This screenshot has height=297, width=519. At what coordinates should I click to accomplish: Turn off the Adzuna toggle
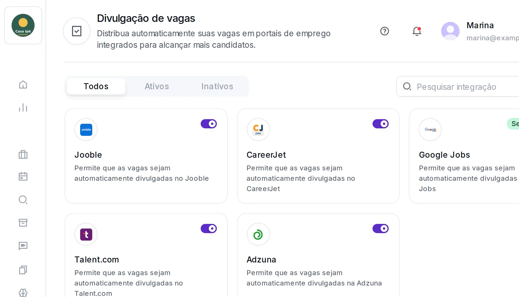coord(381,229)
